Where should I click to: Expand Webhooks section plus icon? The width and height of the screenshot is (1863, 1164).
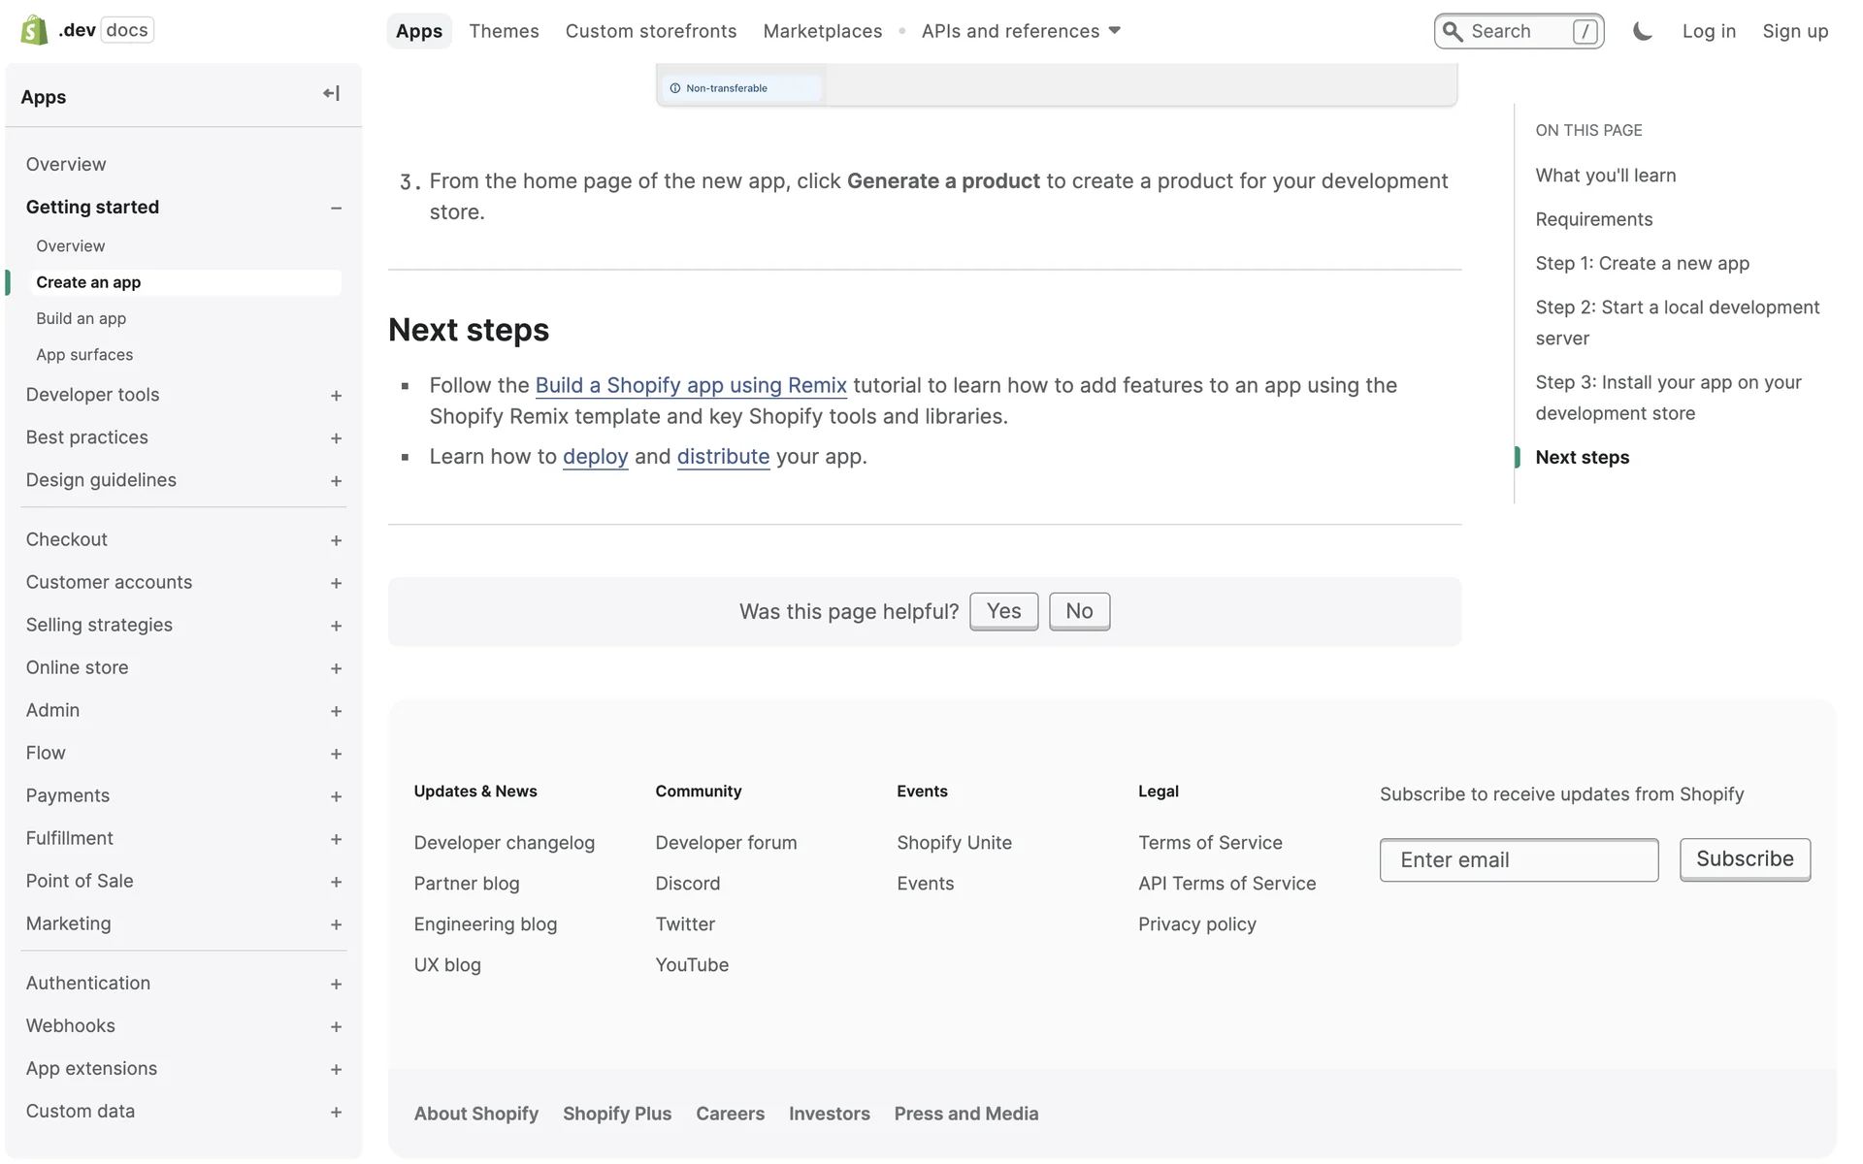click(336, 1026)
